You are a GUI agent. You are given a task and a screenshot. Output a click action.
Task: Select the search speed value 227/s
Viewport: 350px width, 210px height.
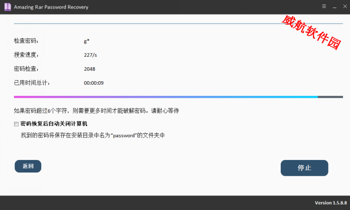coord(90,55)
